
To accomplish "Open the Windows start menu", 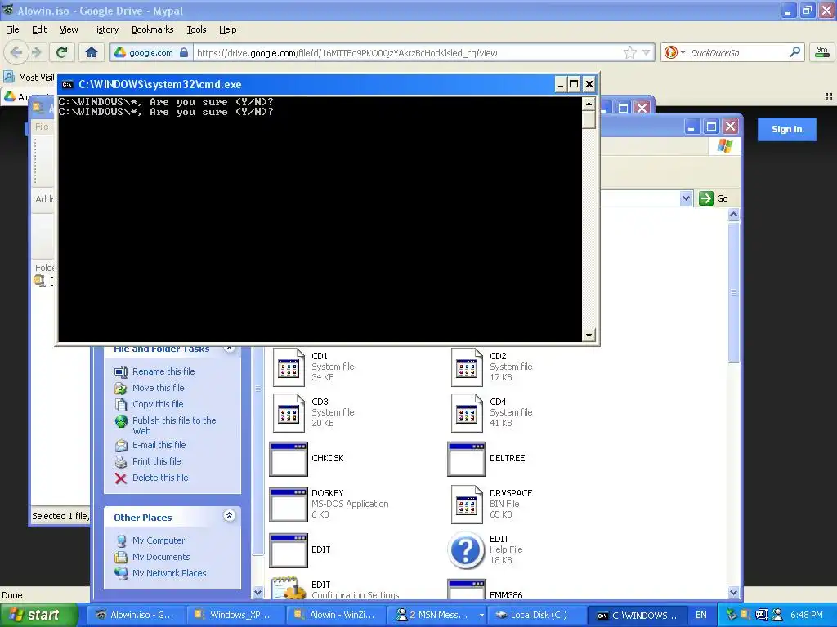I will [38, 615].
